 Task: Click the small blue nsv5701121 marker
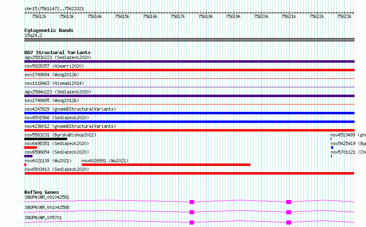point(331,156)
